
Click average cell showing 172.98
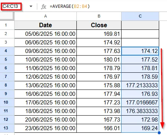pos(140,120)
